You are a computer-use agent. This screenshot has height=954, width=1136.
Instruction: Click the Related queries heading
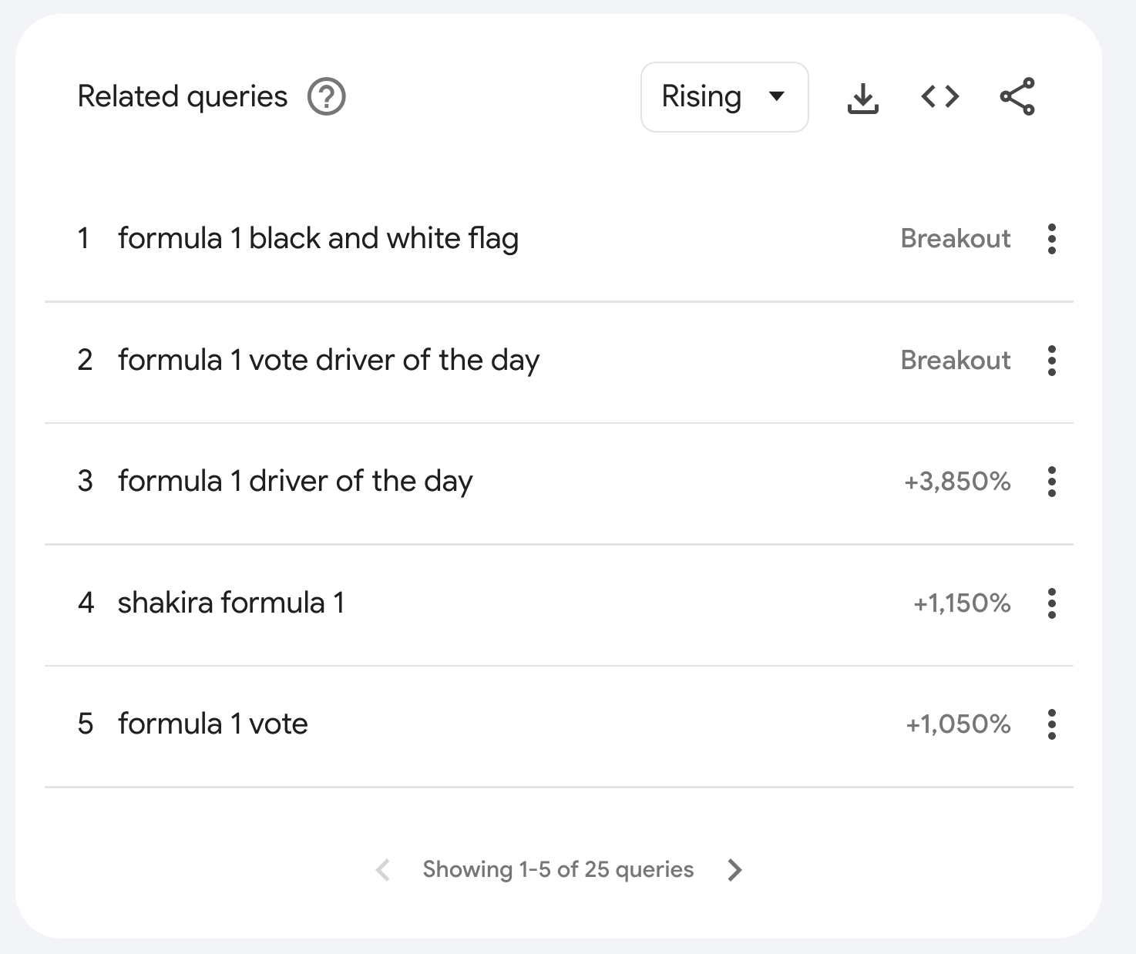coord(183,97)
